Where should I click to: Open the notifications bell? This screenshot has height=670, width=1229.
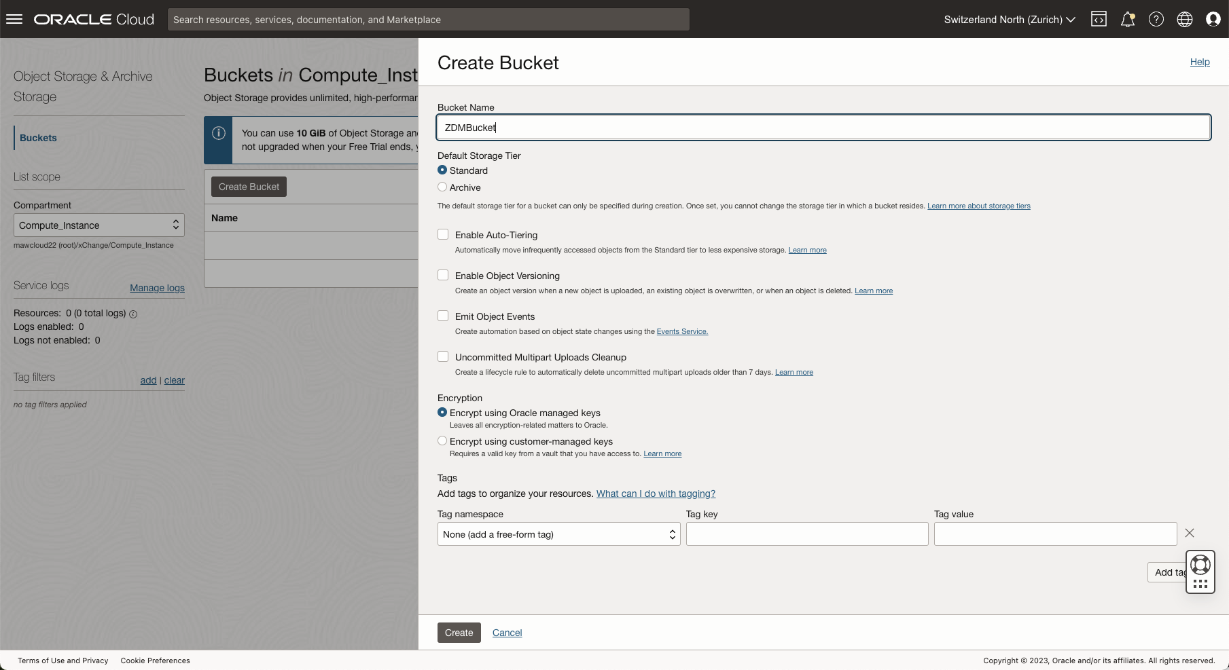tap(1128, 19)
